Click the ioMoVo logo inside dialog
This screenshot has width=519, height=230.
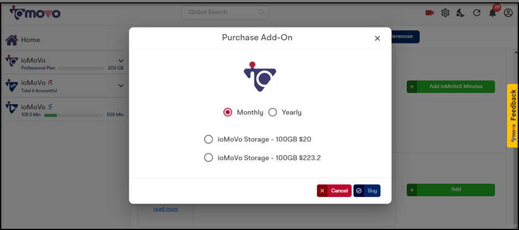[260, 76]
